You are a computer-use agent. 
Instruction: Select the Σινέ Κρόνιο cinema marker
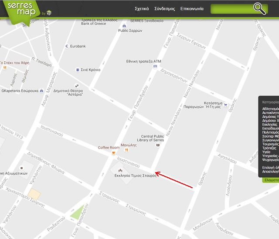(78, 70)
